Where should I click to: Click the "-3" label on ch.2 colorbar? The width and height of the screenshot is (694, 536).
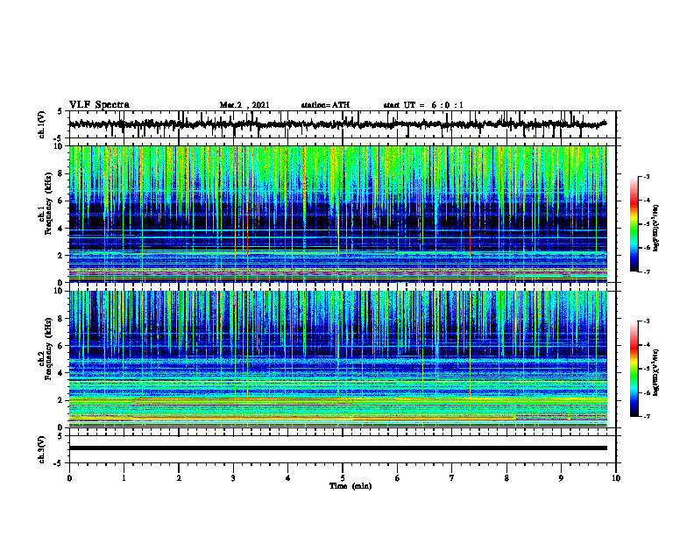coord(646,321)
